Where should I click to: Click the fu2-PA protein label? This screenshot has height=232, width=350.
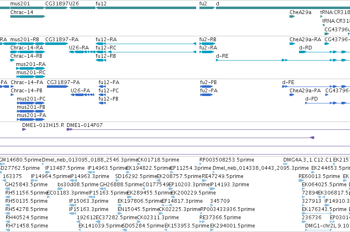point(209,91)
